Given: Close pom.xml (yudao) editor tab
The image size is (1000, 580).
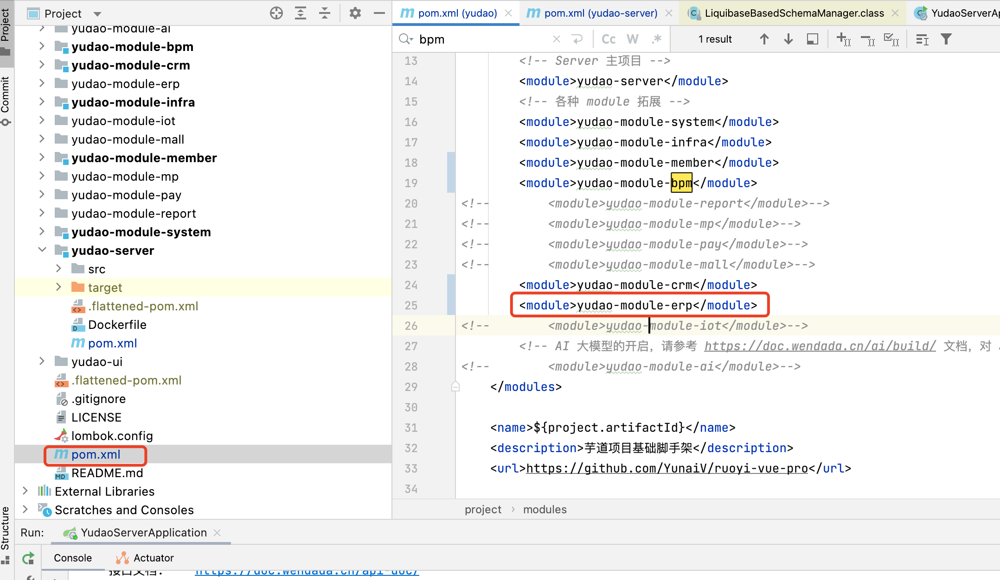Looking at the screenshot, I should [x=508, y=13].
